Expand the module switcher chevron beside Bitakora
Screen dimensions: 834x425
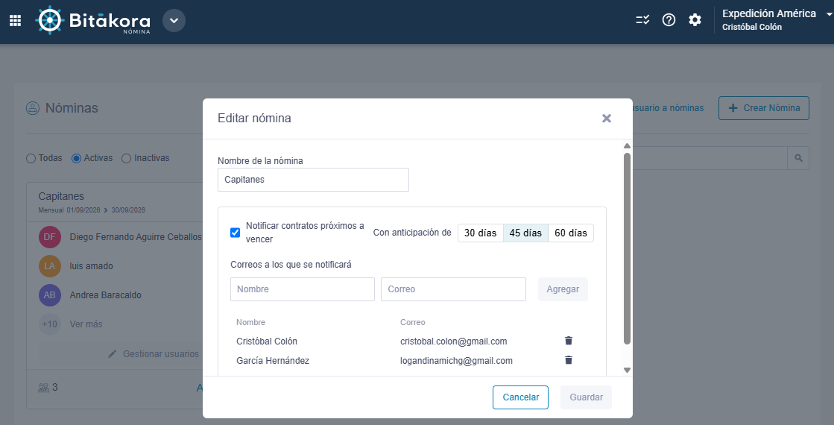[174, 21]
